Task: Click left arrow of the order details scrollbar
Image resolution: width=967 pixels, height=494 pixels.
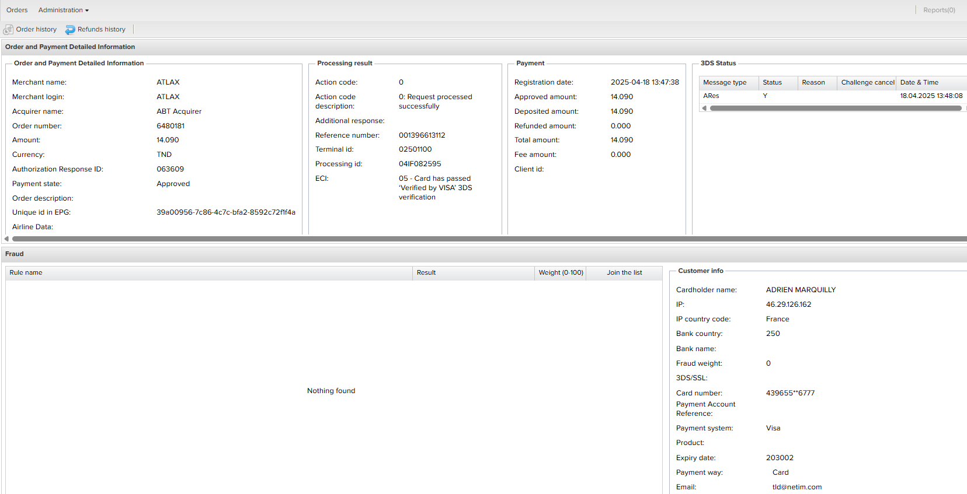Action: pyautogui.click(x=6, y=239)
